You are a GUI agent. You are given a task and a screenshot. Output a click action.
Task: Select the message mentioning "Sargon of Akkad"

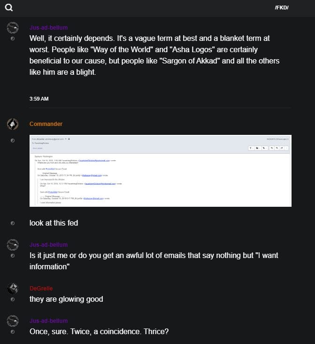coord(150,55)
